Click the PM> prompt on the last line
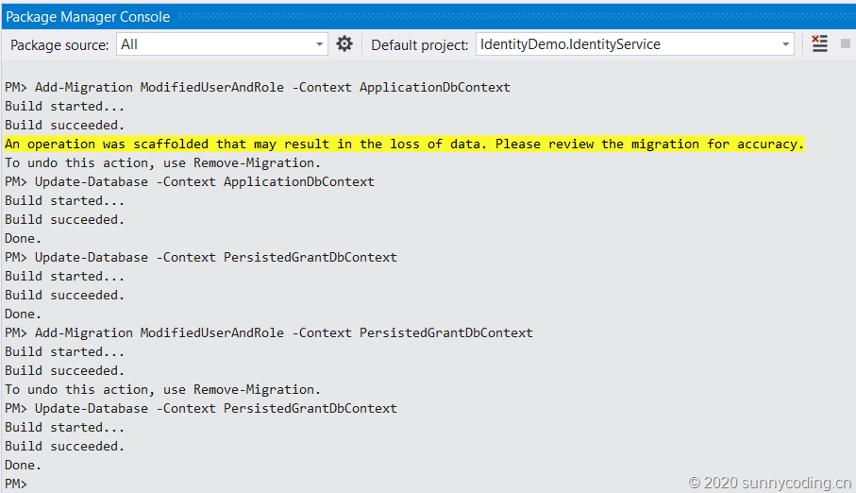This screenshot has height=493, width=856. pos(16,484)
